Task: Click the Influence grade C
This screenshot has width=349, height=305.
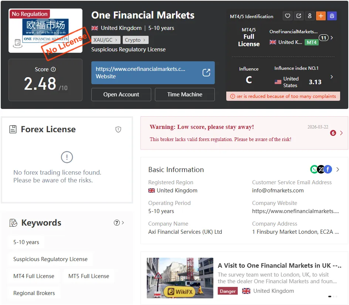Action: [x=249, y=80]
